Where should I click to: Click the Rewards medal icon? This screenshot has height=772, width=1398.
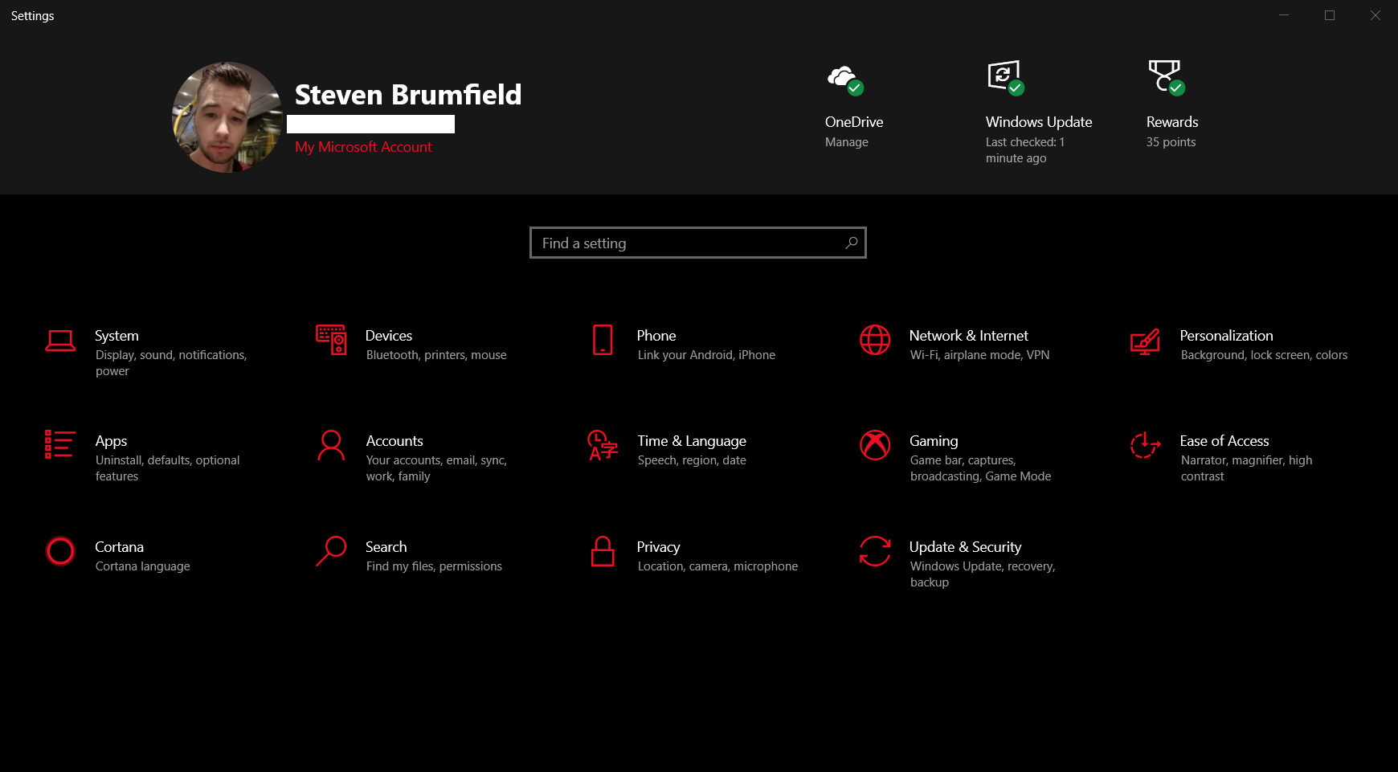pos(1167,78)
